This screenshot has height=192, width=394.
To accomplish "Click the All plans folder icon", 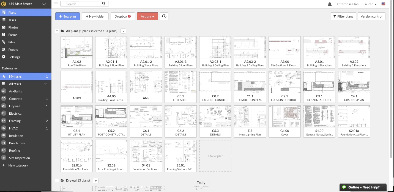I will [x=62, y=31].
